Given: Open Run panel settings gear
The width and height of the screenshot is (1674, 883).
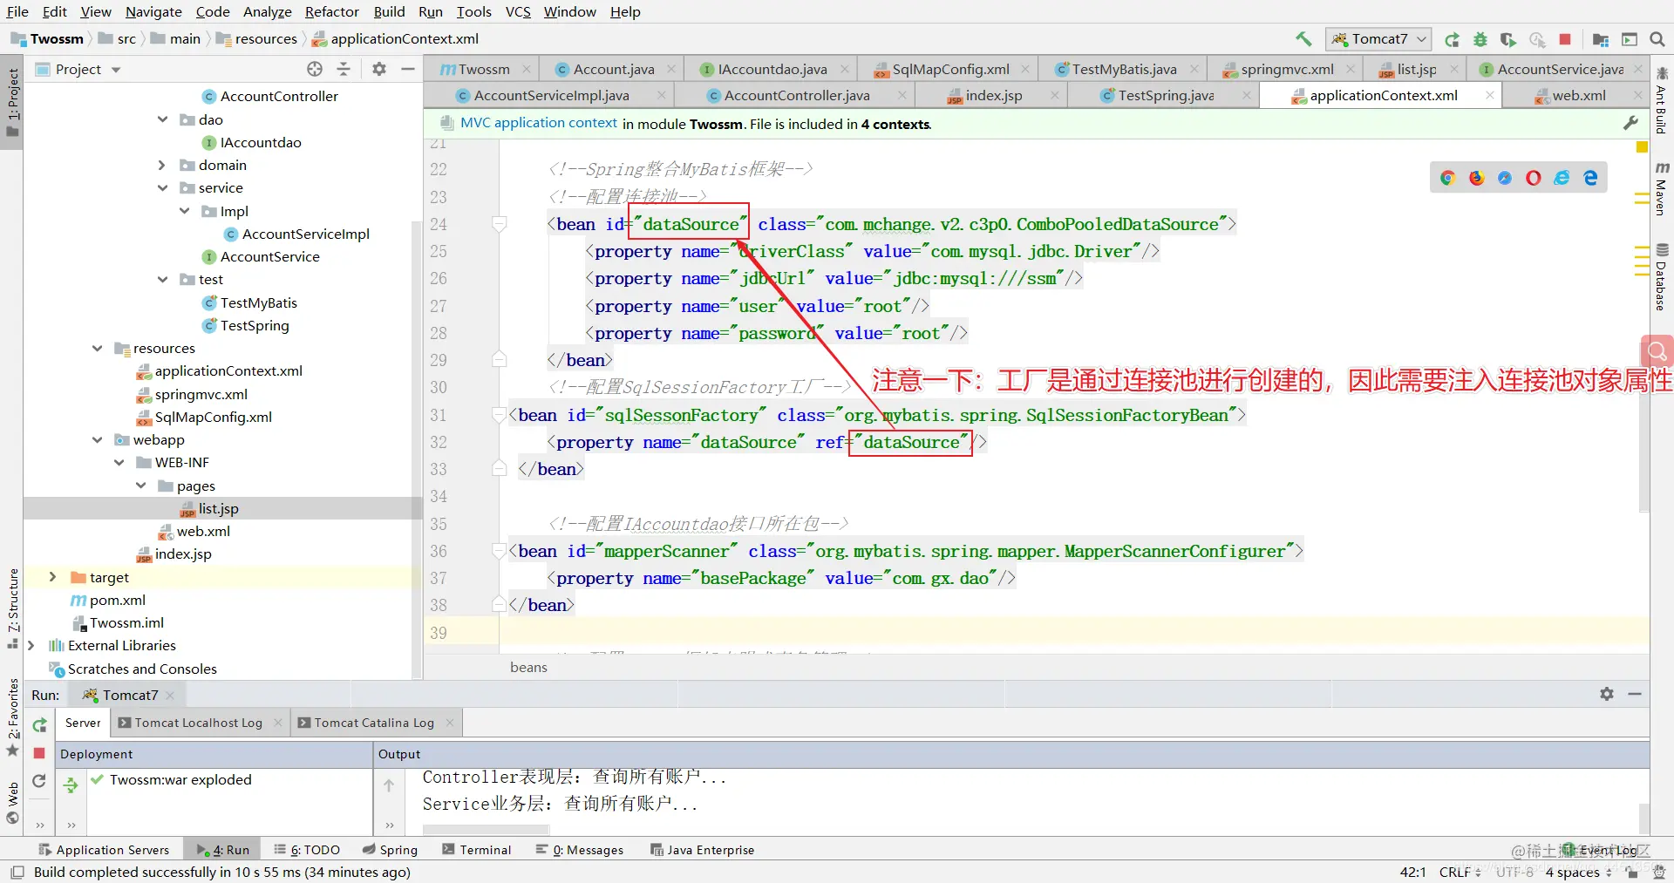Looking at the screenshot, I should pyautogui.click(x=1607, y=694).
